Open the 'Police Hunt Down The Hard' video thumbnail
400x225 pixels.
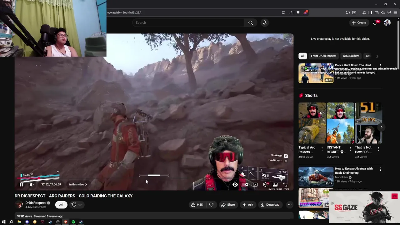coord(316,73)
